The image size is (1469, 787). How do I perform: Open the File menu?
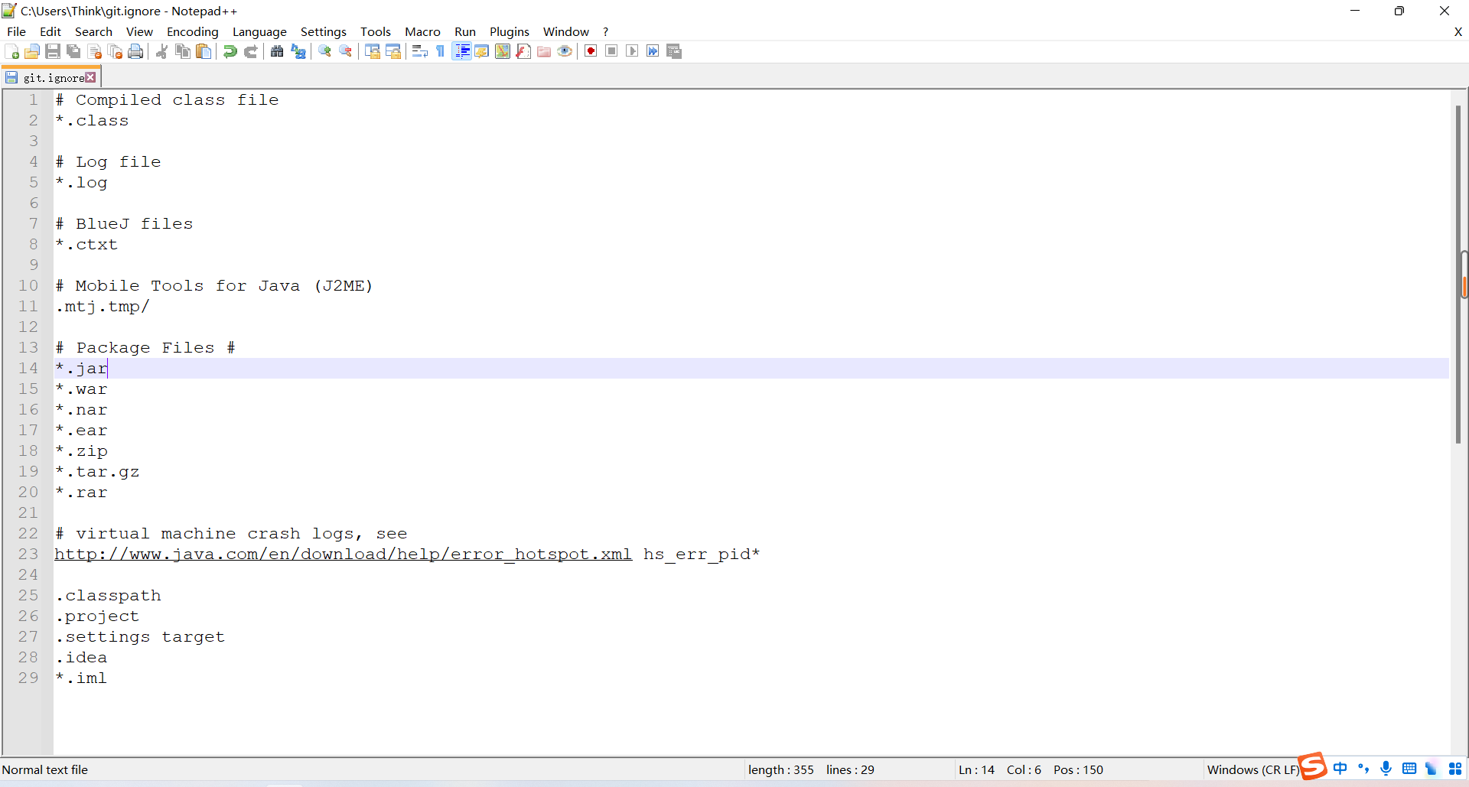pyautogui.click(x=16, y=31)
